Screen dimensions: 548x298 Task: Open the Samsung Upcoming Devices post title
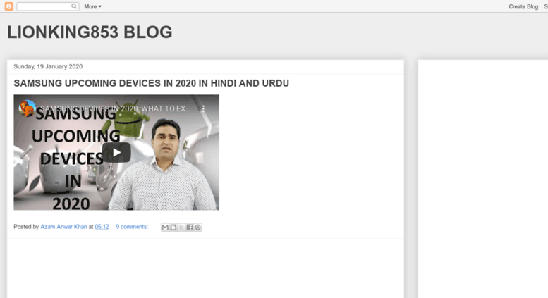(152, 83)
